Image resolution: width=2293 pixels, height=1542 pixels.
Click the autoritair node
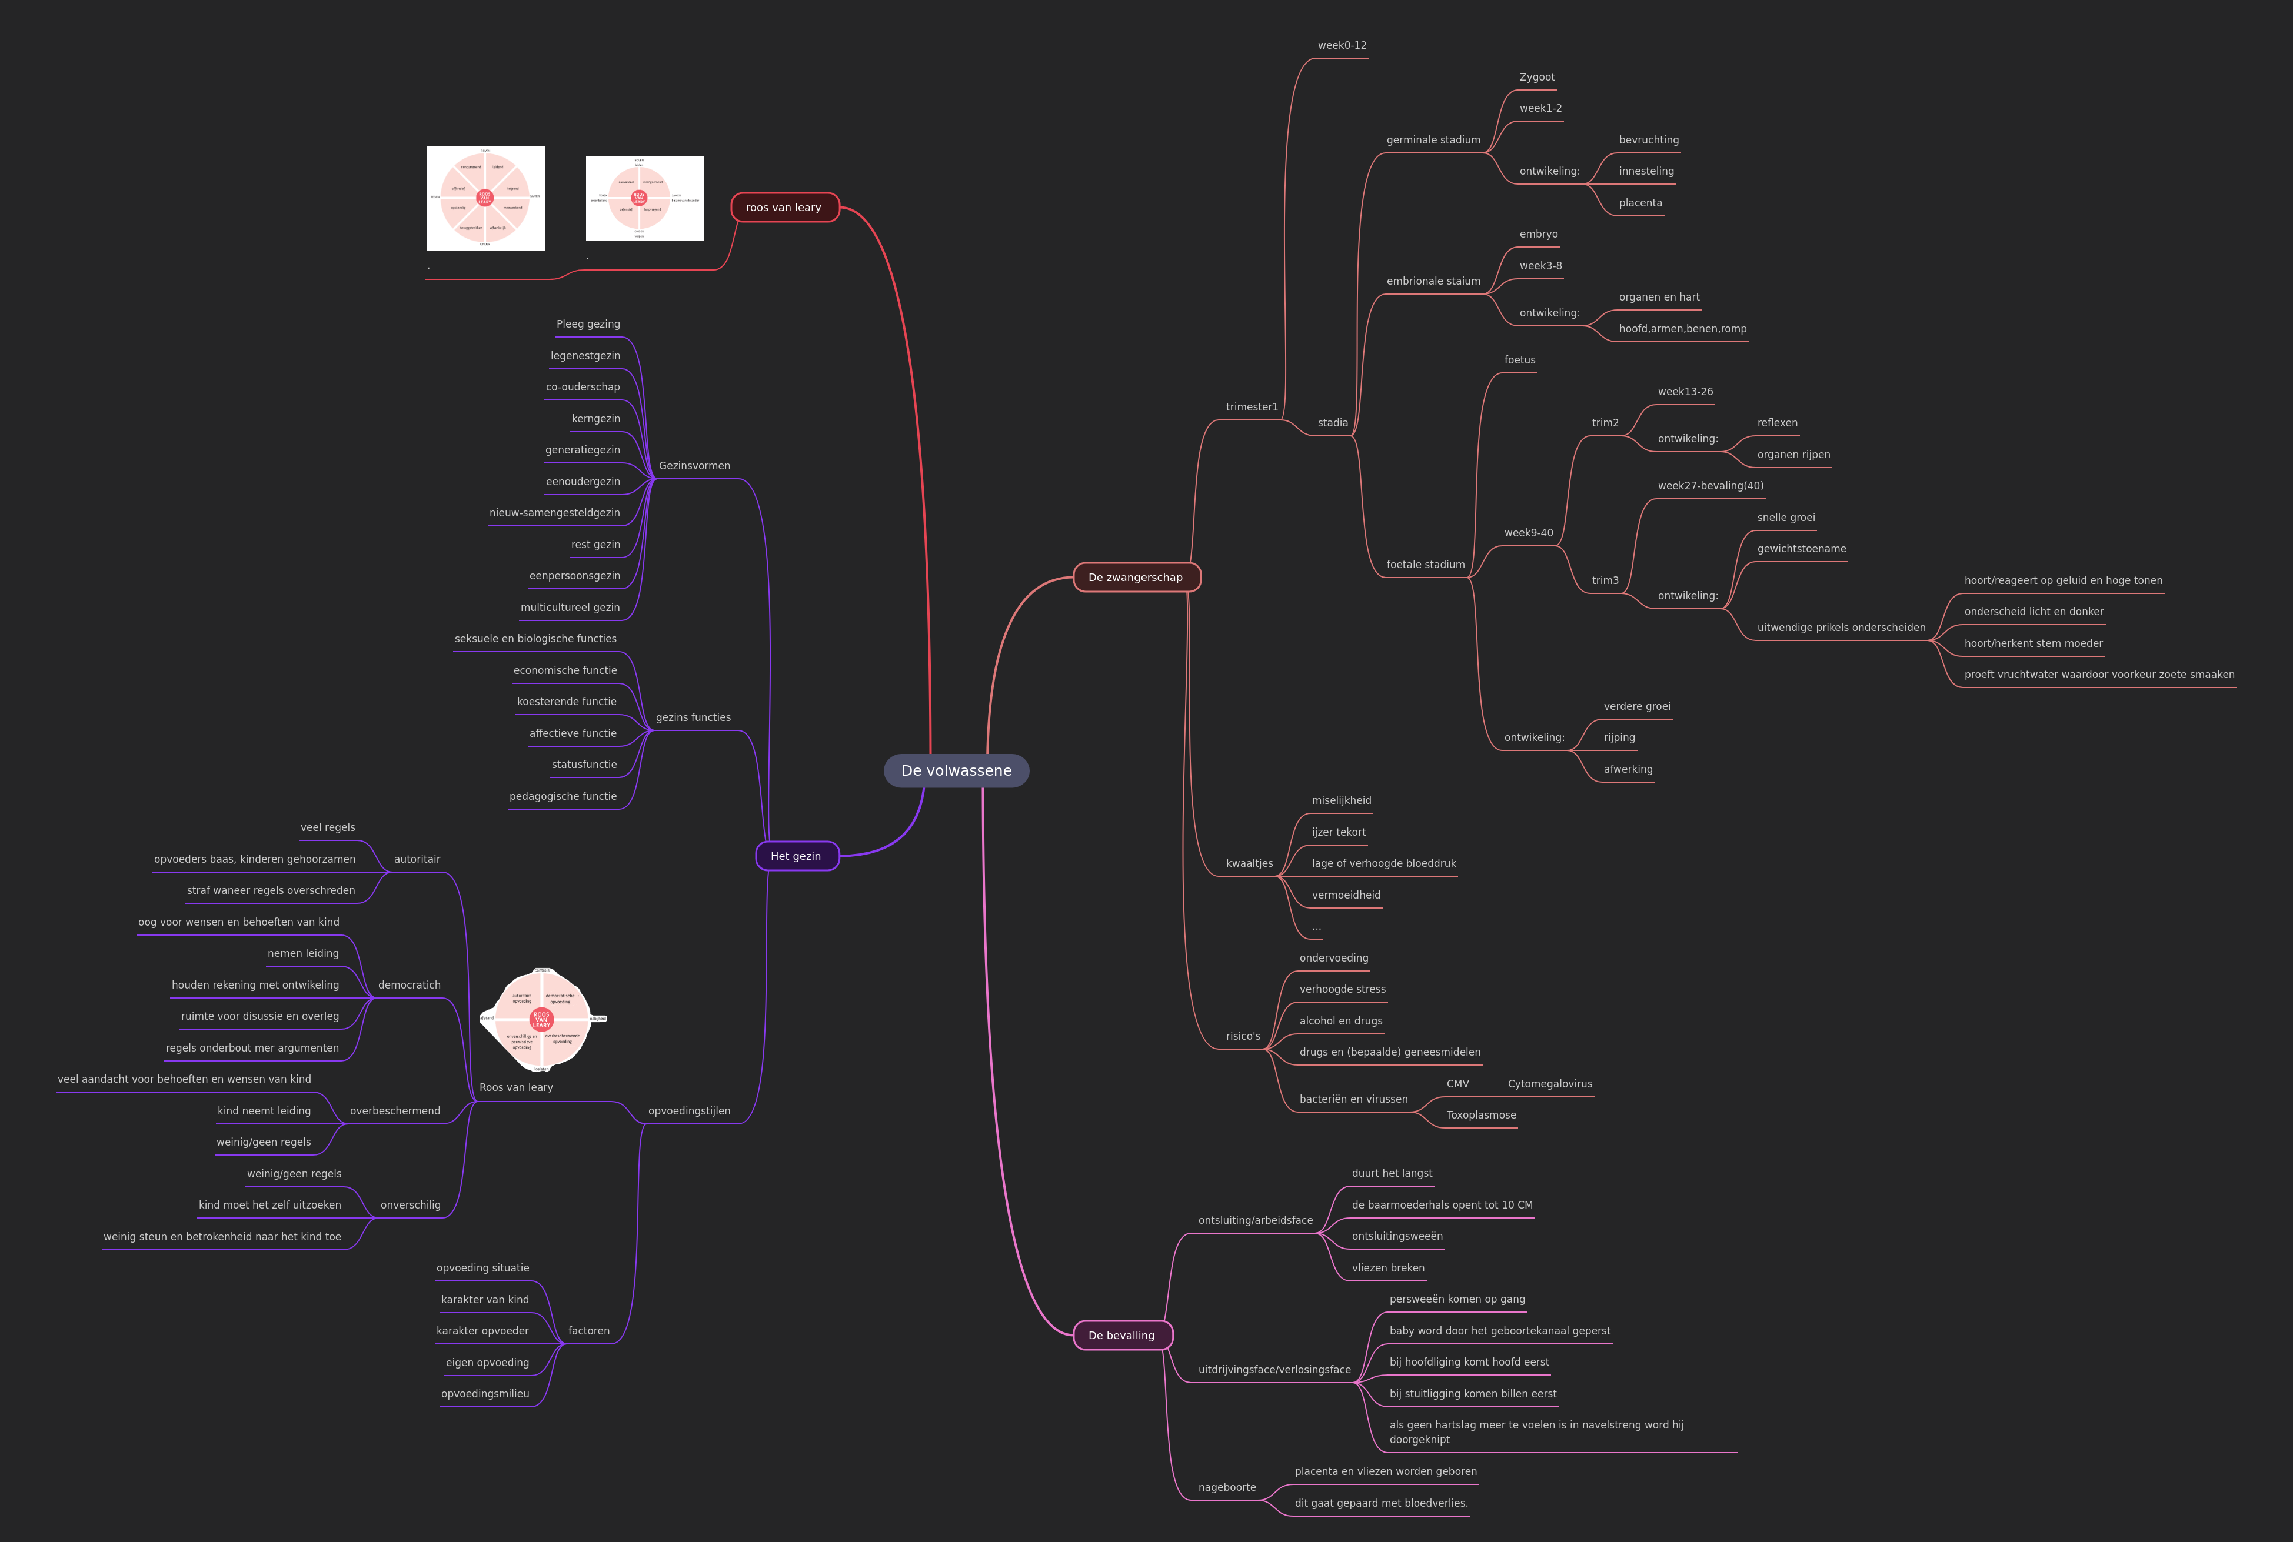click(x=417, y=859)
